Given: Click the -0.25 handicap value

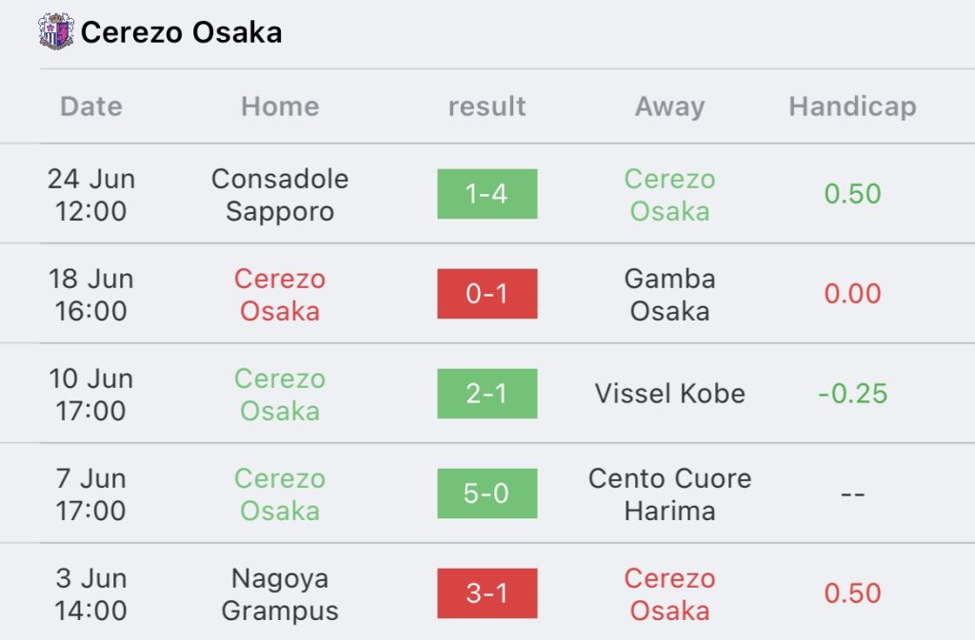Looking at the screenshot, I should pyautogui.click(x=852, y=394).
